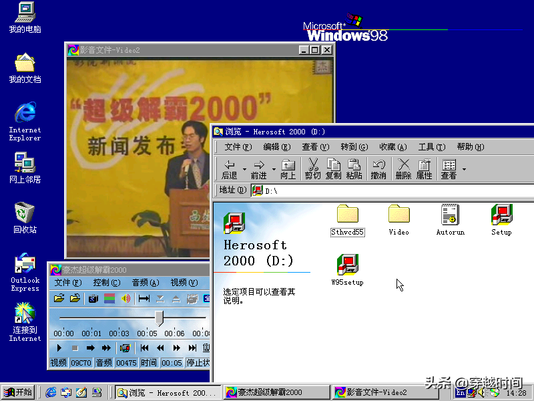Select the Video folder
534x401 pixels.
(x=398, y=221)
